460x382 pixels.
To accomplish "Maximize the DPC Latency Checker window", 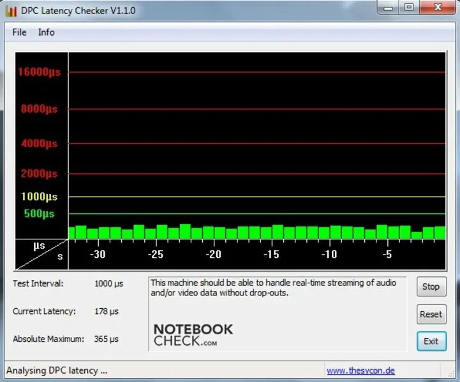I will (x=409, y=7).
